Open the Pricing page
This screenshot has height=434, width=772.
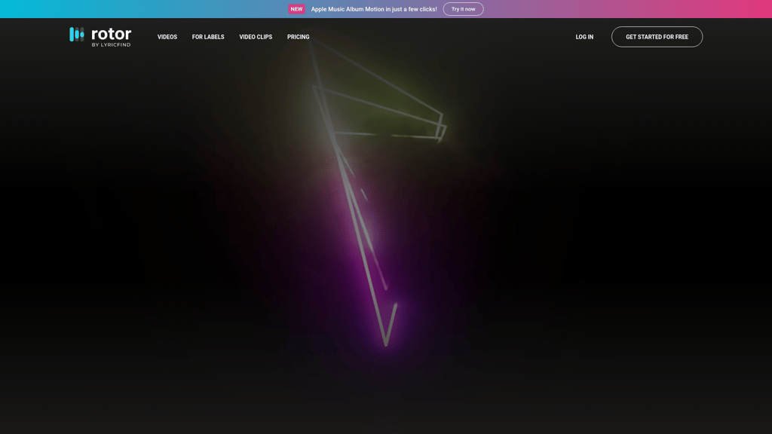click(x=299, y=37)
